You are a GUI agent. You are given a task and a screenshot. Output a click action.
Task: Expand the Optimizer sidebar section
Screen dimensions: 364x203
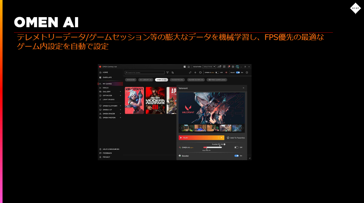tap(120, 96)
